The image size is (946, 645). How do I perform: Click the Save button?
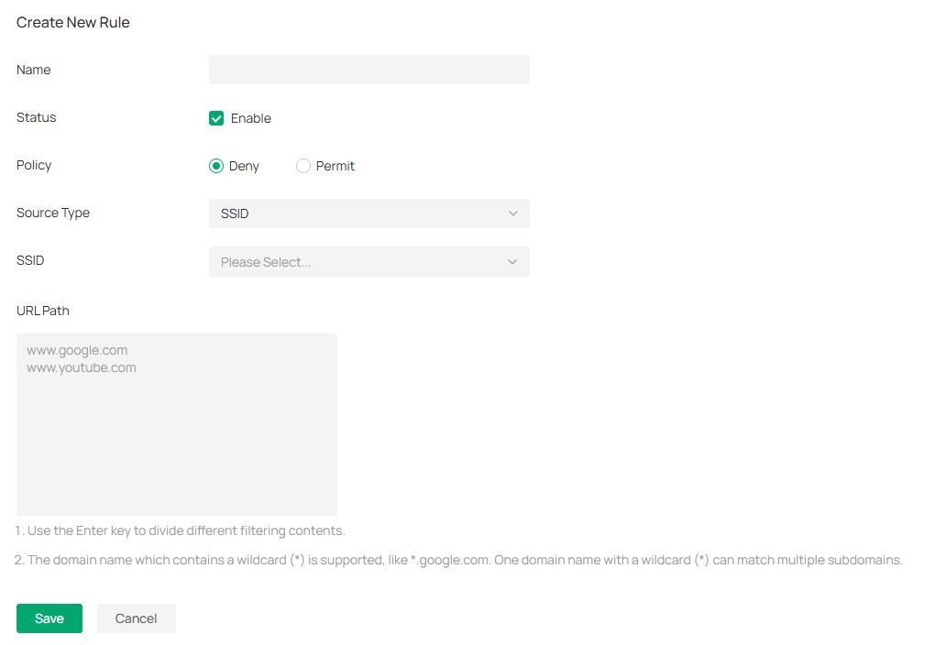click(x=49, y=618)
